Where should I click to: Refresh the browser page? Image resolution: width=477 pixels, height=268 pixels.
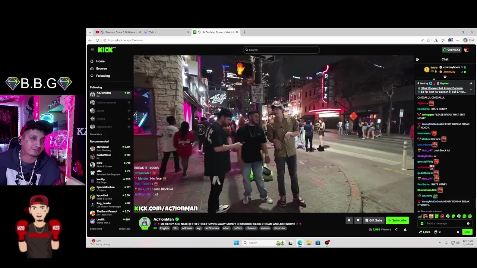pyautogui.click(x=97, y=40)
